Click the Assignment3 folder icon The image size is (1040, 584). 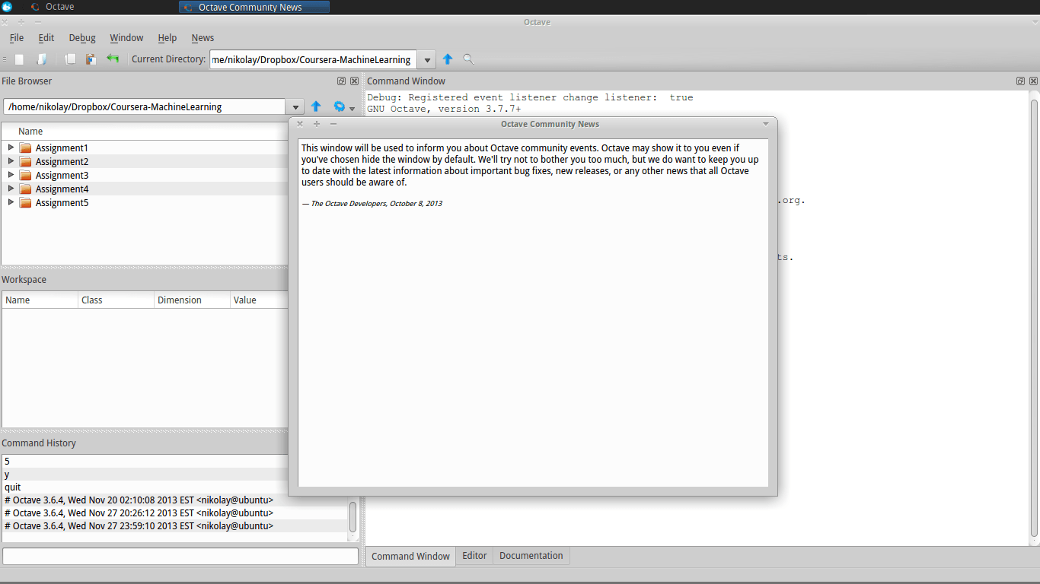[x=25, y=175]
